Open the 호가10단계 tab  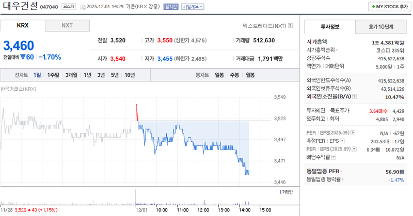click(381, 27)
